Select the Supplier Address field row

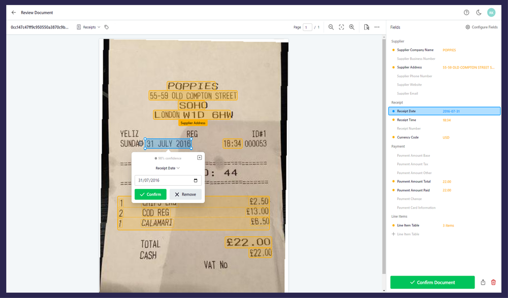coord(444,68)
